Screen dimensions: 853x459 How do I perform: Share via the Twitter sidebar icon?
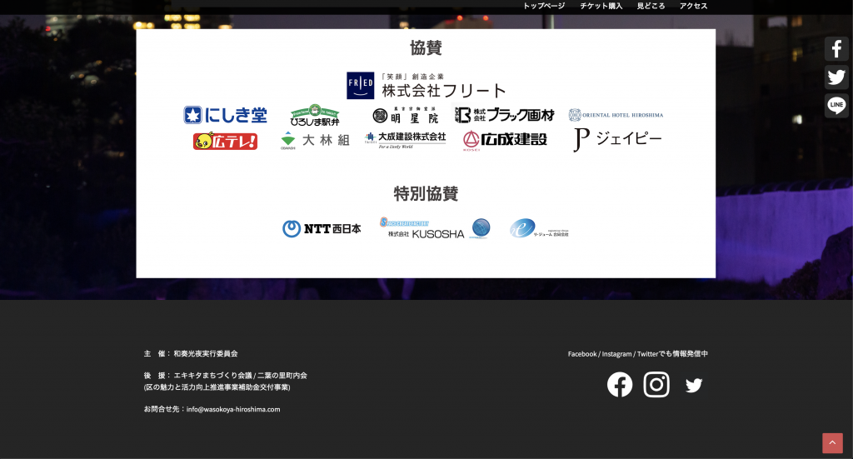tap(836, 77)
